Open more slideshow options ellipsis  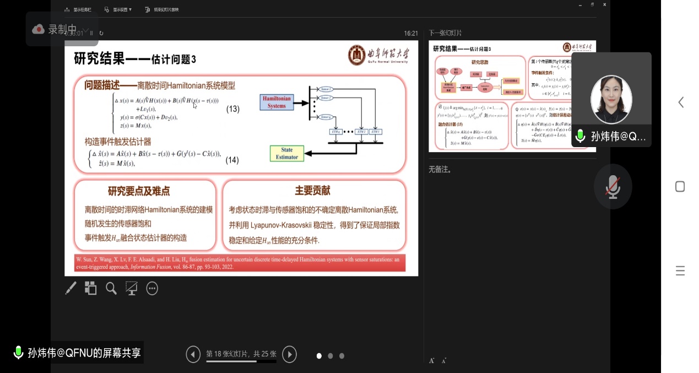152,288
